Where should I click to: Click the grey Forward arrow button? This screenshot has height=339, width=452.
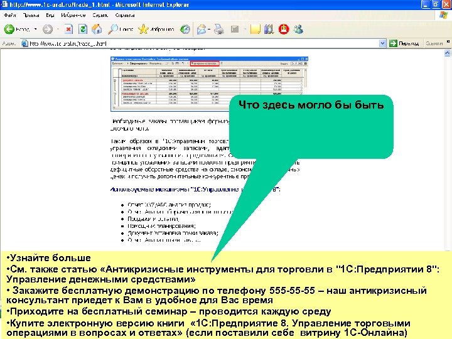click(x=48, y=29)
